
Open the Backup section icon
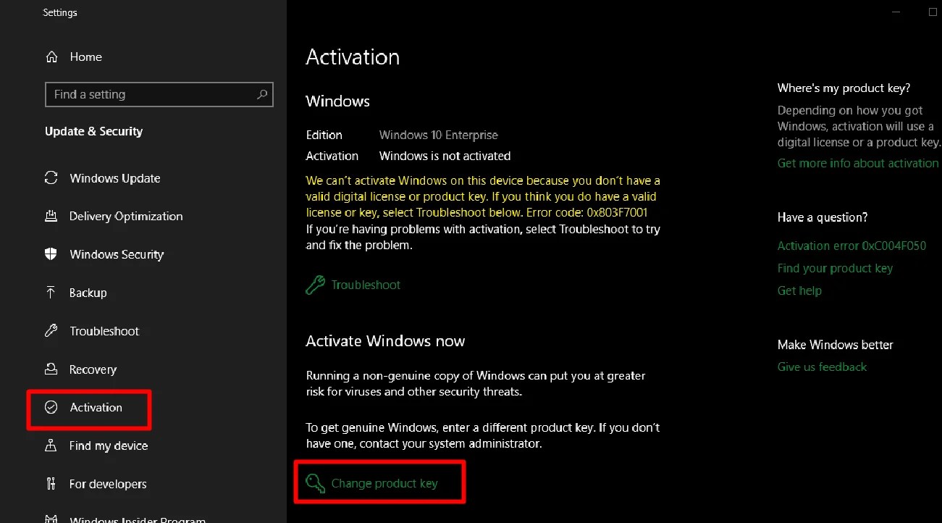(x=51, y=293)
